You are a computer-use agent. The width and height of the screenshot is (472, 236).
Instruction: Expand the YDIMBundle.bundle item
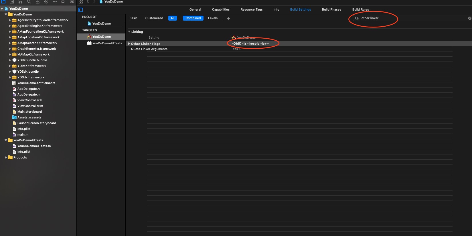click(10, 60)
